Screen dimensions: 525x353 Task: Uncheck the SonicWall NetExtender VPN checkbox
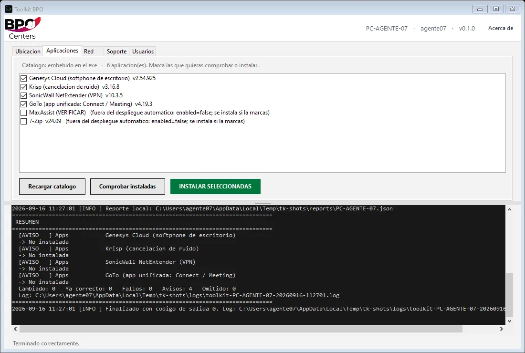tap(23, 95)
